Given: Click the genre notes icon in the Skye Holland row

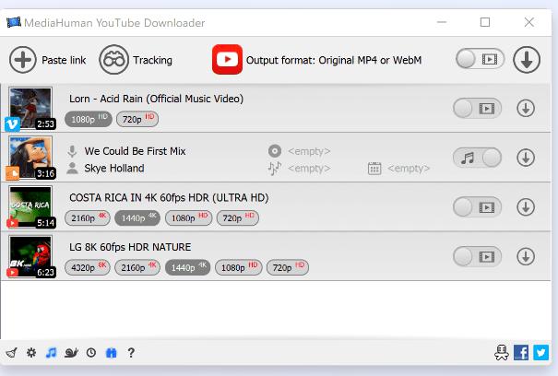Looking at the screenshot, I should coord(275,169).
